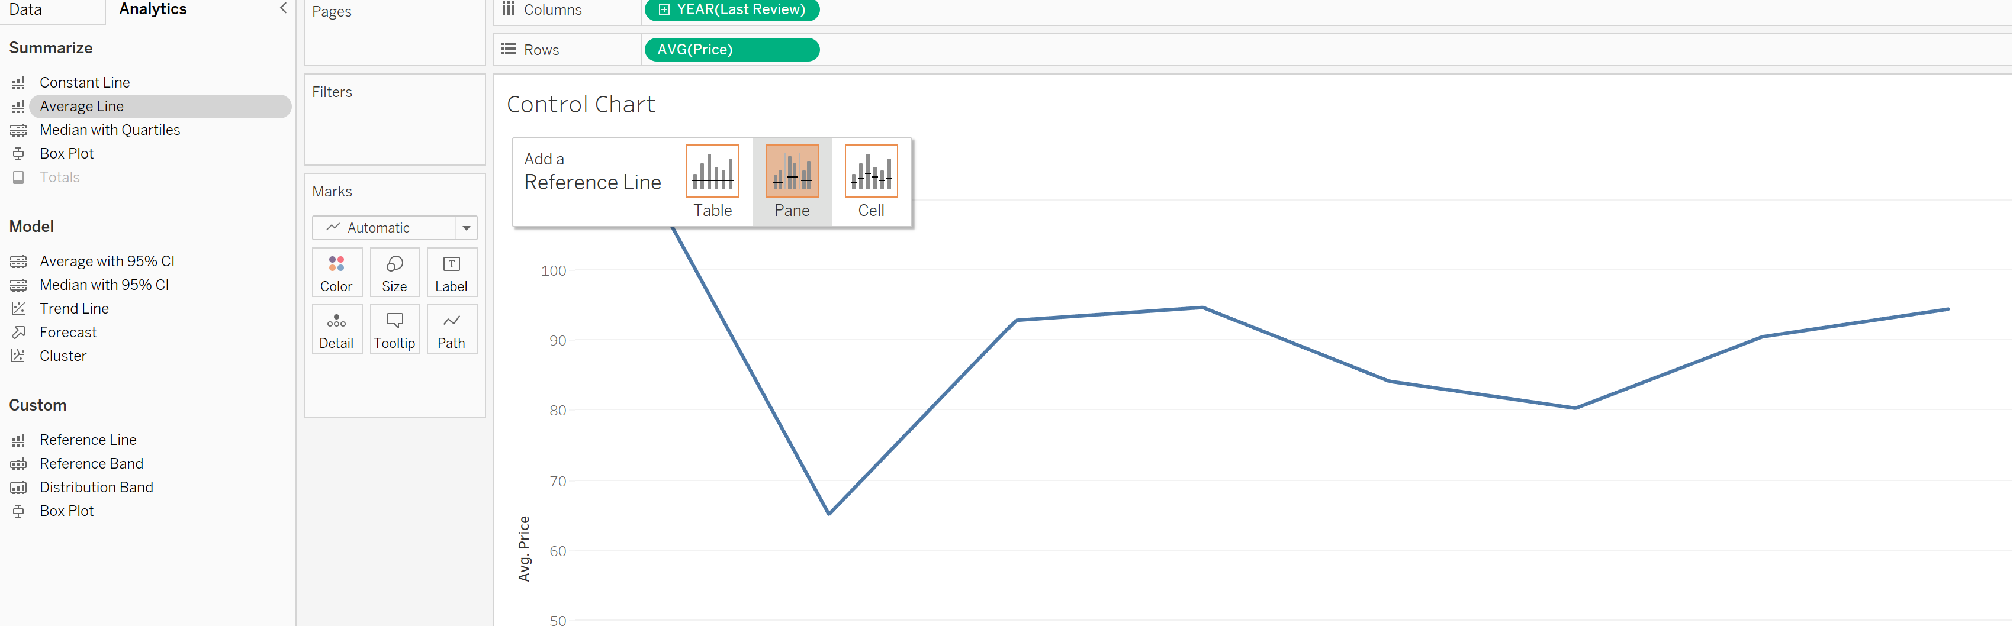Open the Path marks card
This screenshot has width=2013, height=626.
tap(452, 330)
